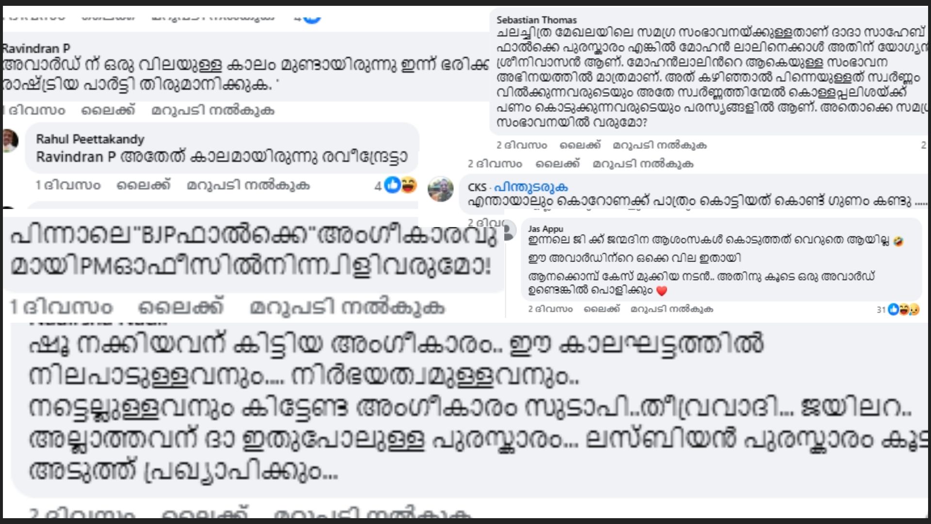Reply to Ravindran P's comment via മറുപടി നൽകുക
The image size is (931, 524).
[213, 111]
